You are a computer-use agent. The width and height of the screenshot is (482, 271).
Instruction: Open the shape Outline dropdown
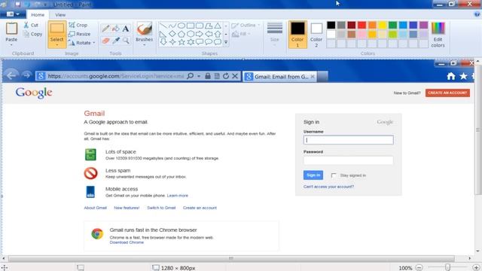point(246,25)
